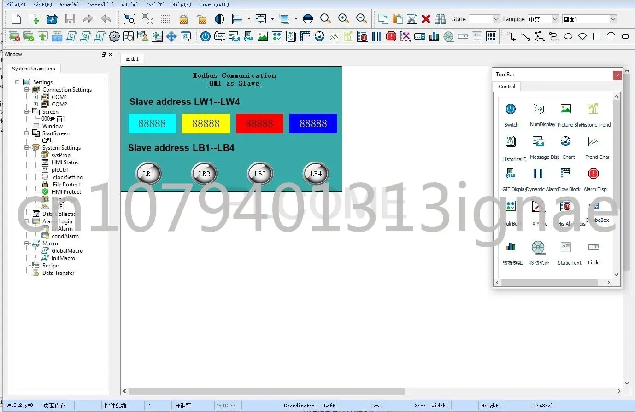Screen dimensions: 635x412
Task: Click the red X delete icon
Action: (426, 19)
